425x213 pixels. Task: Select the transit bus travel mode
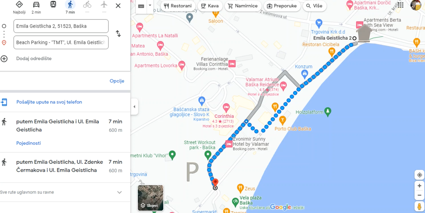click(x=53, y=5)
